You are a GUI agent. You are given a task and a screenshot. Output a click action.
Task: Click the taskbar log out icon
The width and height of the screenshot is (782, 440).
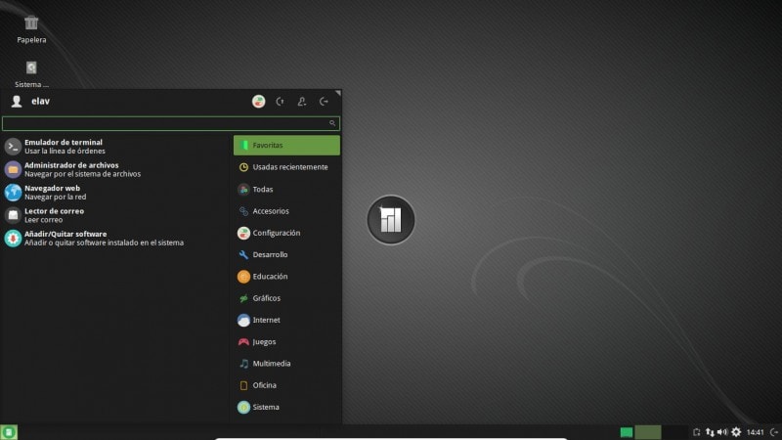tap(774, 432)
